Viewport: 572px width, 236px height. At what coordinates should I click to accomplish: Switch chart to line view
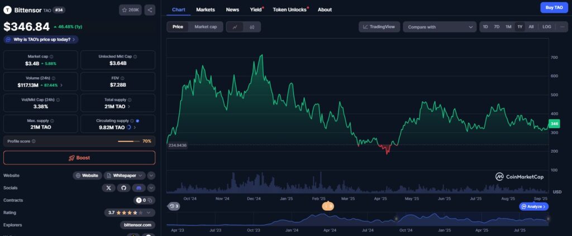pyautogui.click(x=235, y=27)
